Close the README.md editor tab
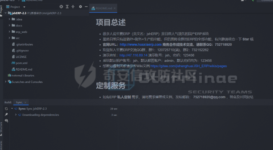 115,8
